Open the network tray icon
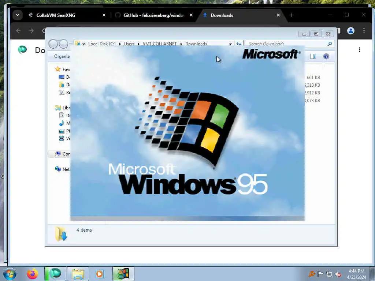375x281 pixels. pyautogui.click(x=329, y=274)
